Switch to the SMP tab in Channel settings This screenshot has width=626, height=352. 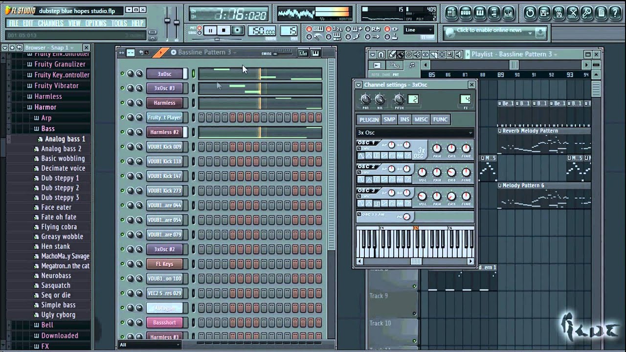tap(389, 119)
